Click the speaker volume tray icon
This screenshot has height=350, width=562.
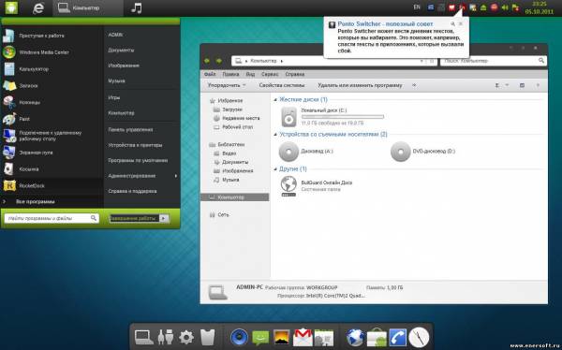click(505, 7)
